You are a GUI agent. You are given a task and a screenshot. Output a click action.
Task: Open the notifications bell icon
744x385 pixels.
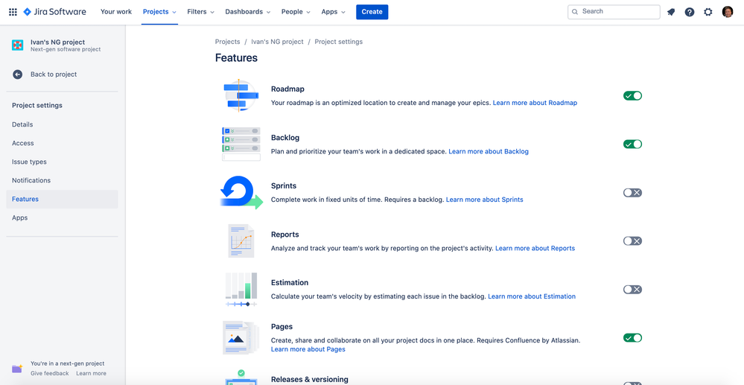pos(671,12)
